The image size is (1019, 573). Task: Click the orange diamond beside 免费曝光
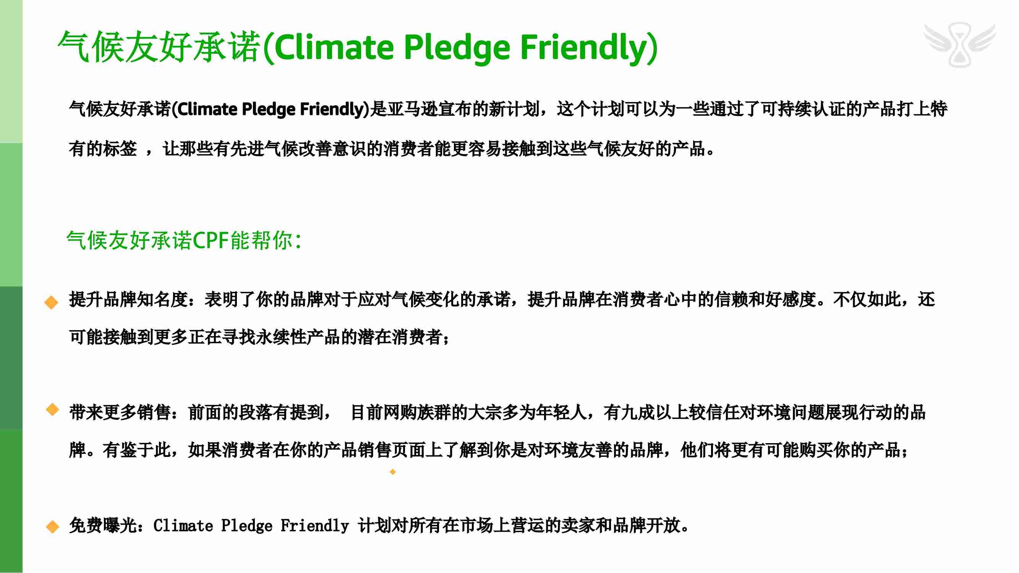coord(52,527)
